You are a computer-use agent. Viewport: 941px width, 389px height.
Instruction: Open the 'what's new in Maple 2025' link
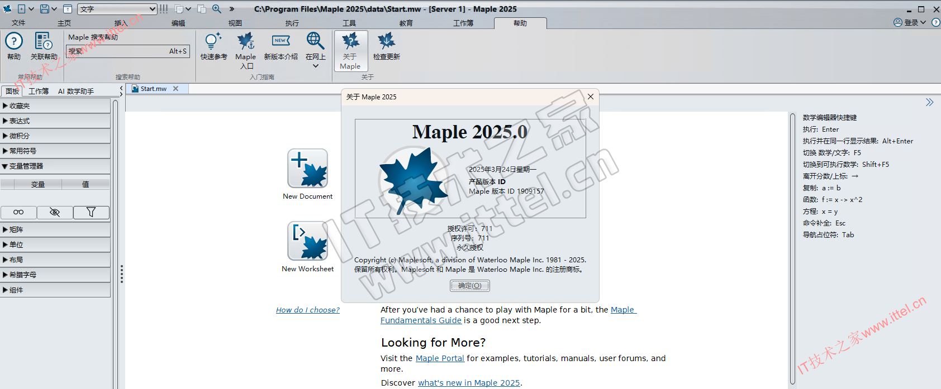pos(469,383)
